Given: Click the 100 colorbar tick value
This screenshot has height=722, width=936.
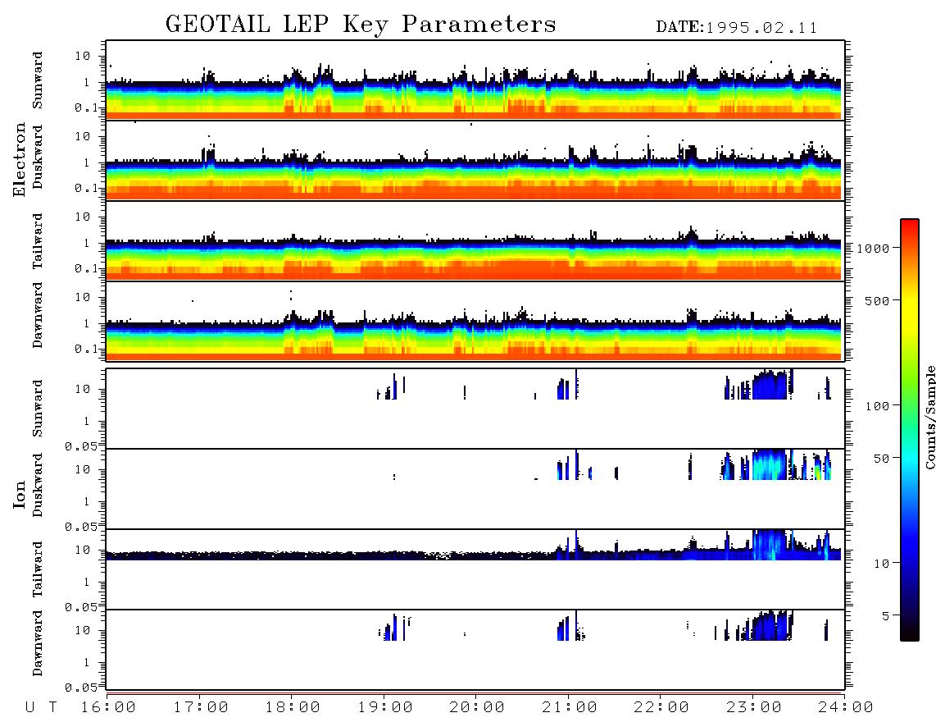Looking at the screenshot, I should [x=878, y=406].
